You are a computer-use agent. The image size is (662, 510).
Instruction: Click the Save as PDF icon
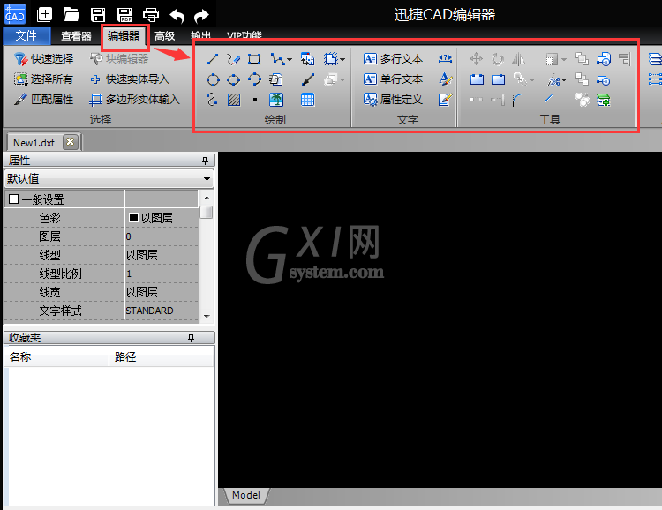pyautogui.click(x=124, y=15)
